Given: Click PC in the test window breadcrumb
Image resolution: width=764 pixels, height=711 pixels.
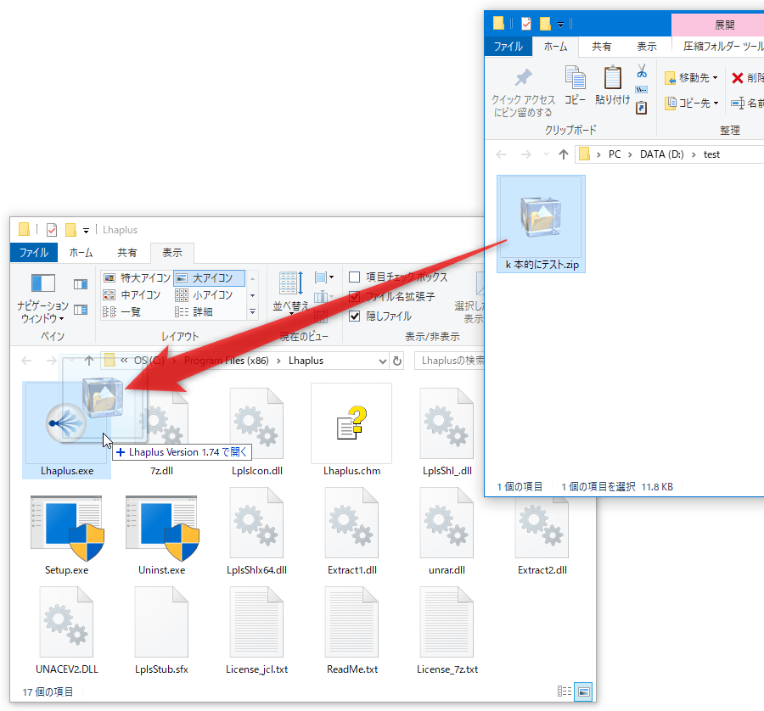Looking at the screenshot, I should (x=615, y=154).
